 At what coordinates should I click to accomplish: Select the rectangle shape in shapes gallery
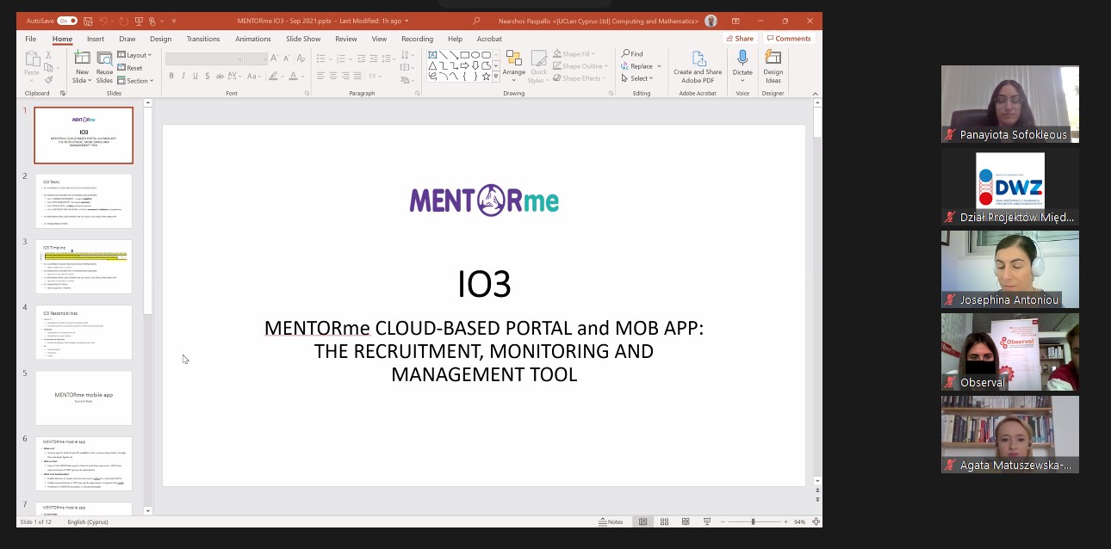tap(465, 55)
